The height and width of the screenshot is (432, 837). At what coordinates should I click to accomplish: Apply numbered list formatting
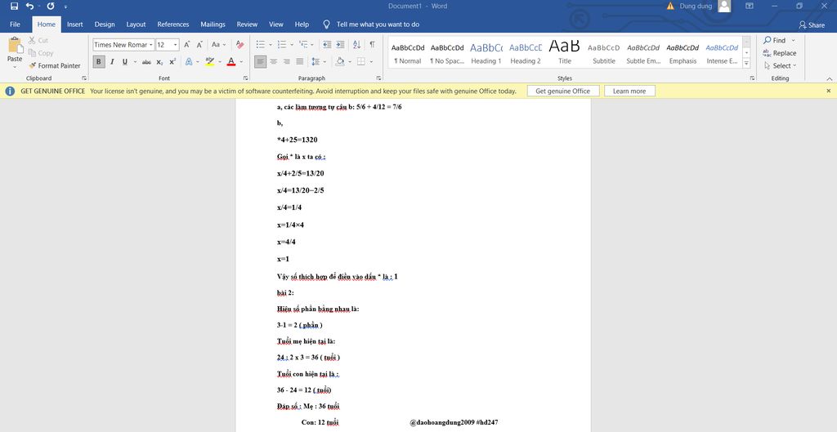click(281, 45)
